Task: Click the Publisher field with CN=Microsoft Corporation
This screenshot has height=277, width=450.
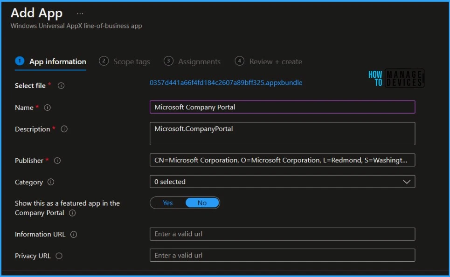Action: pos(283,160)
